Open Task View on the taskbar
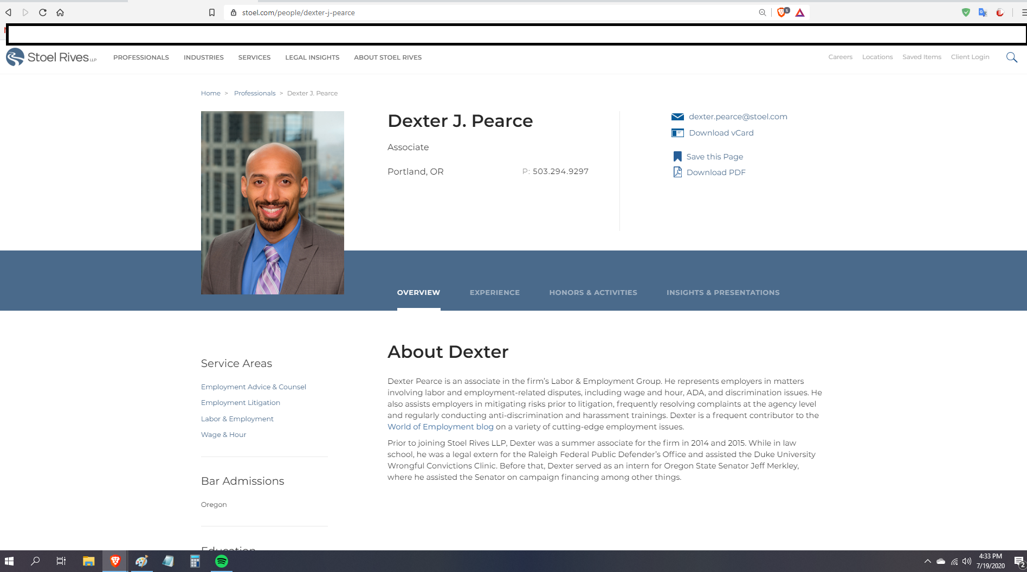1027x572 pixels. coord(61,561)
